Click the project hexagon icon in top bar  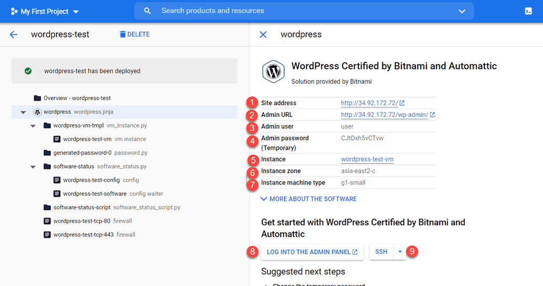pyautogui.click(x=14, y=11)
